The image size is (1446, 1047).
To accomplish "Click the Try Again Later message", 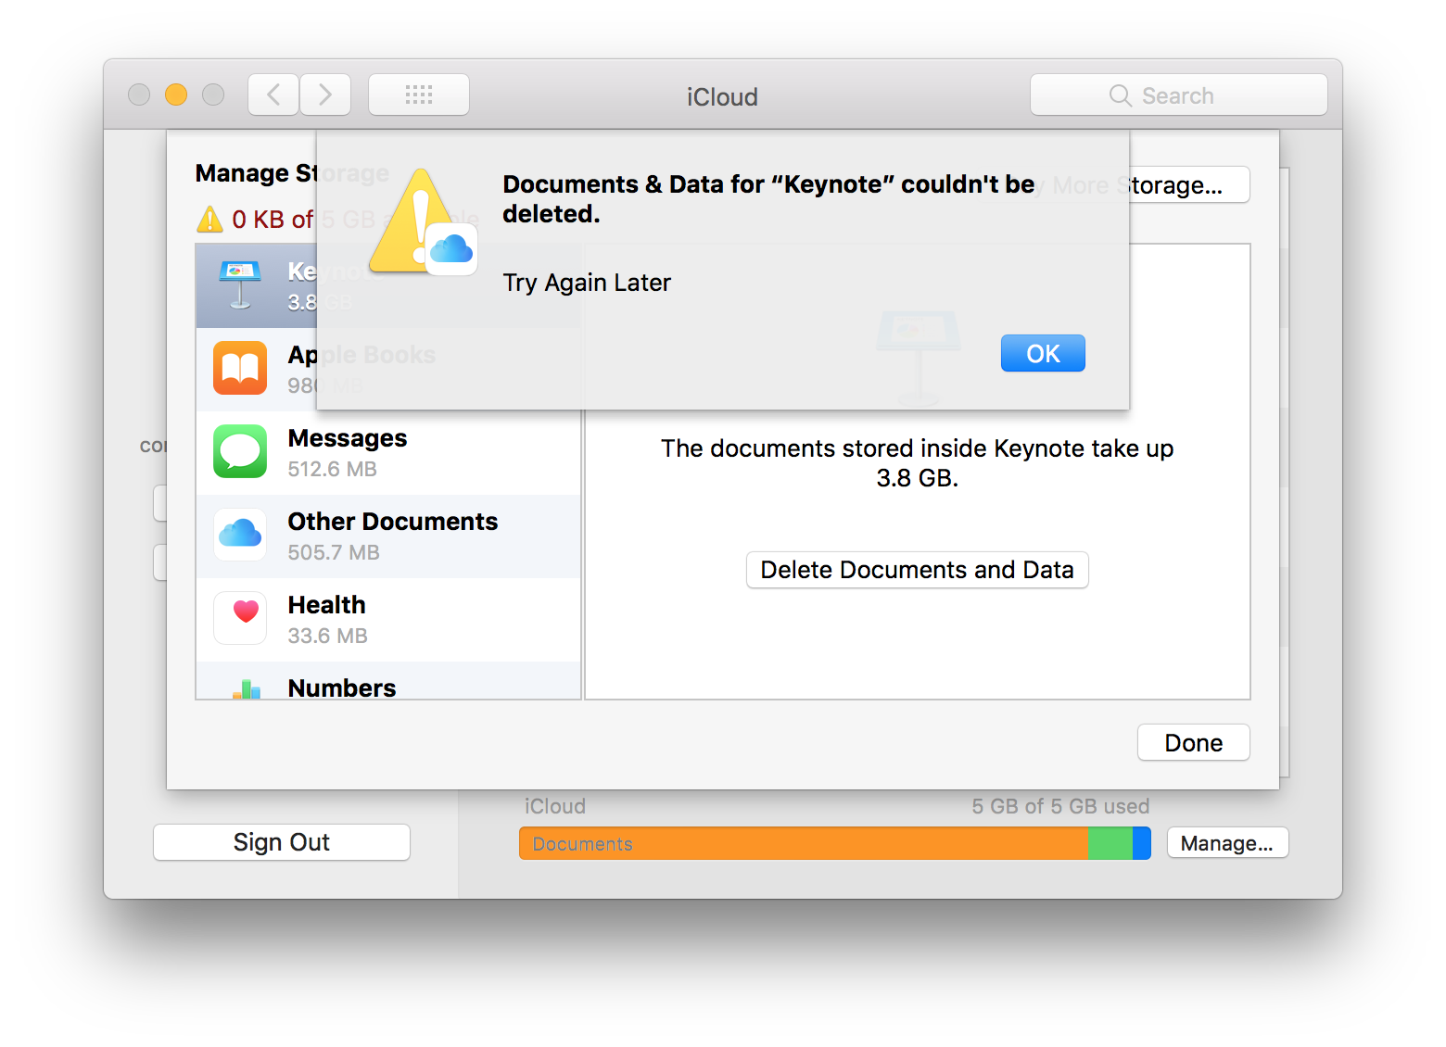I will pos(587,283).
